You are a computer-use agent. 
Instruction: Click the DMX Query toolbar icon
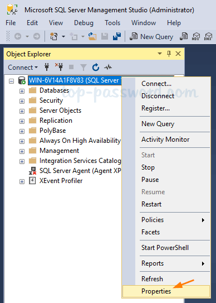click(x=208, y=36)
